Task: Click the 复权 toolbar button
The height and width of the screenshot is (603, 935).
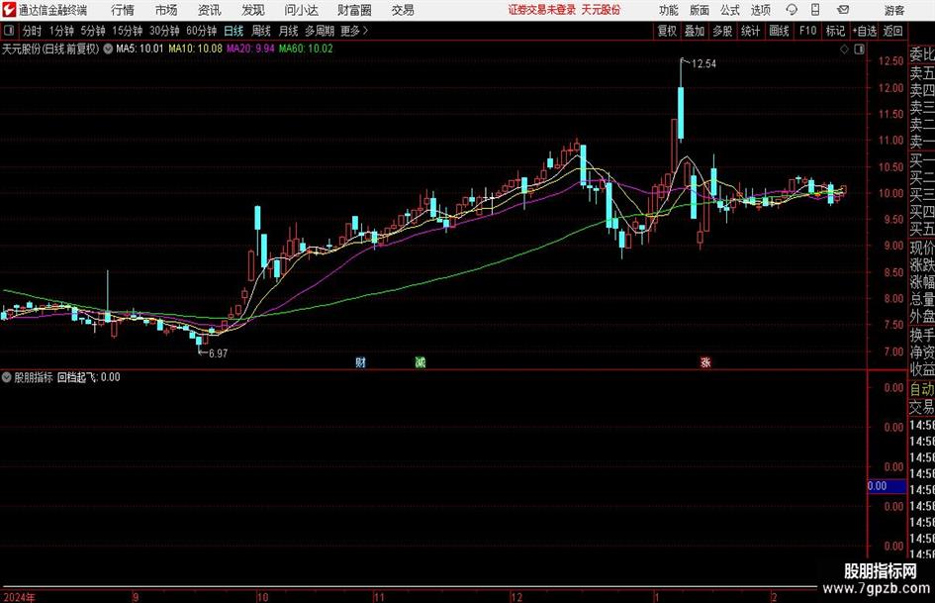Action: [667, 31]
